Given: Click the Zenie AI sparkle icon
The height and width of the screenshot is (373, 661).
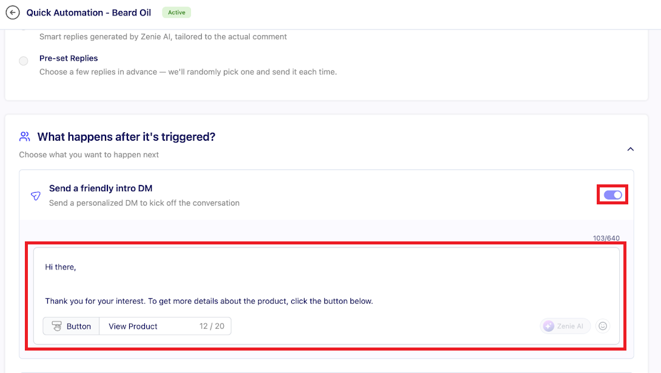Looking at the screenshot, I should tap(548, 326).
